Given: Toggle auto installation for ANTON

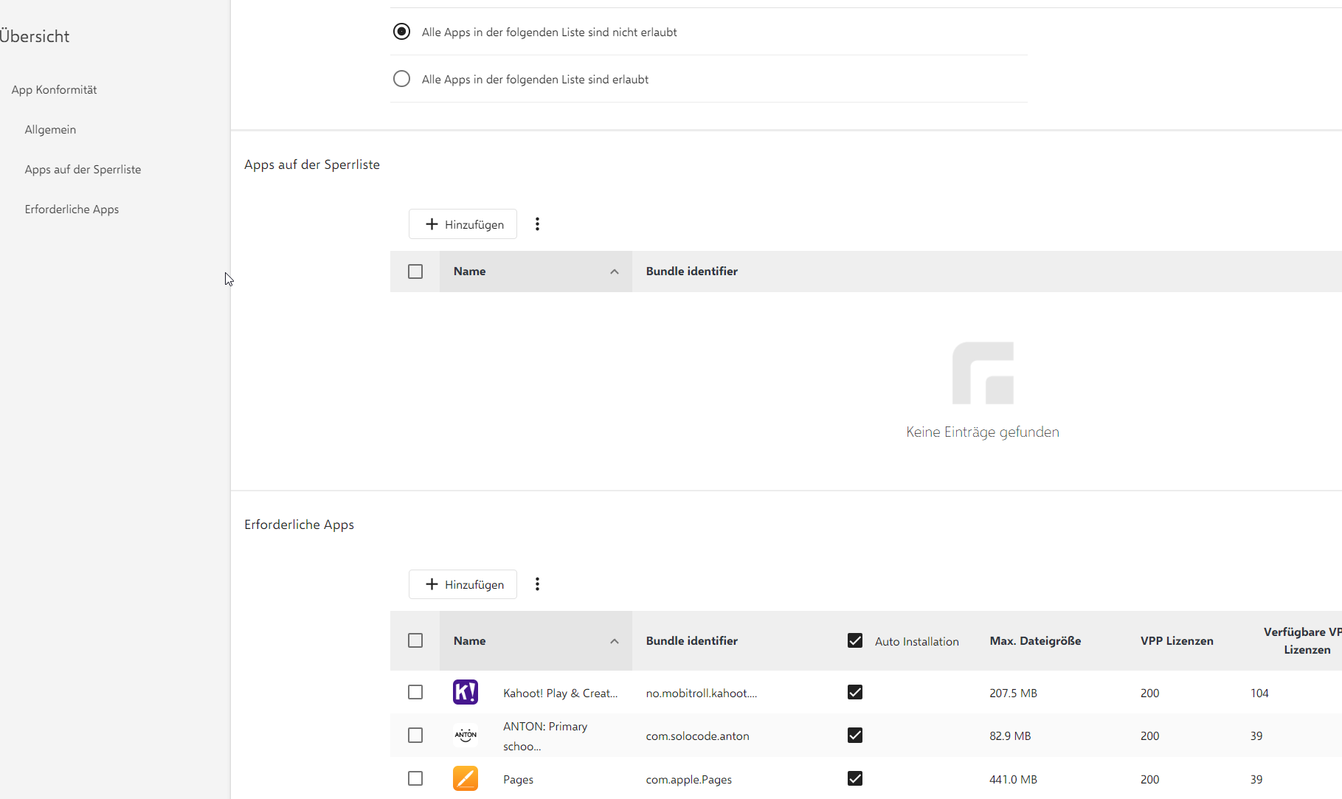Looking at the screenshot, I should point(855,735).
